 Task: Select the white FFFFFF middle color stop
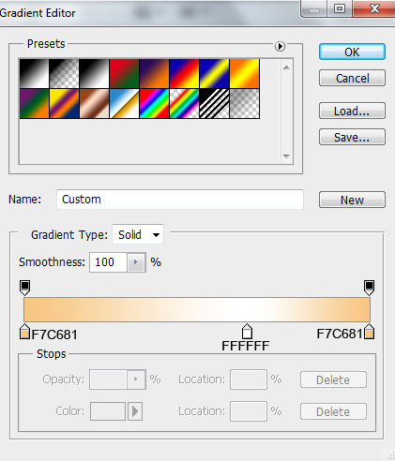click(247, 332)
